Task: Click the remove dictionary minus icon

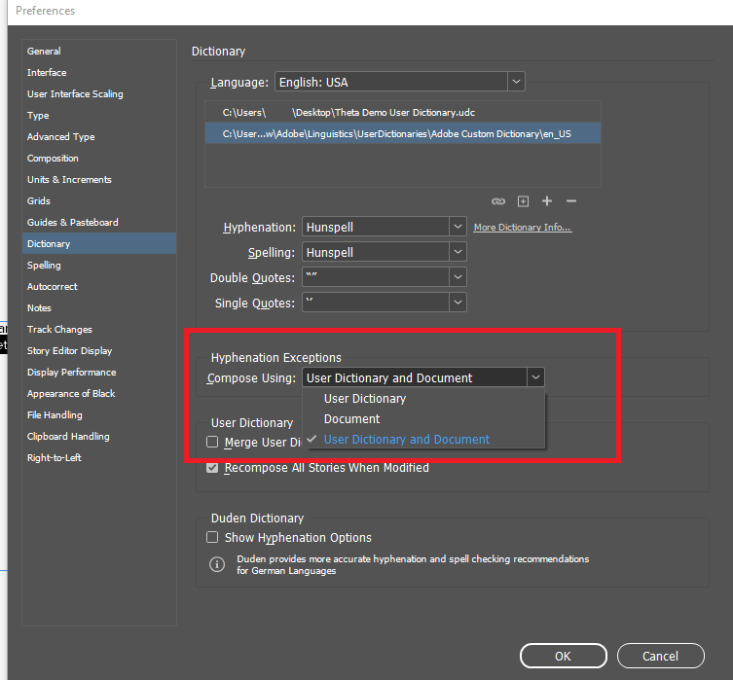Action: (x=570, y=201)
